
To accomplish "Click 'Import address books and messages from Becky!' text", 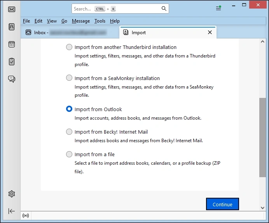I will click(139, 141).
